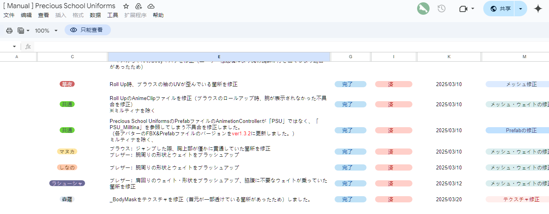Select the 2025/03/20 date cell
This screenshot has height=214, width=549.
point(449,199)
